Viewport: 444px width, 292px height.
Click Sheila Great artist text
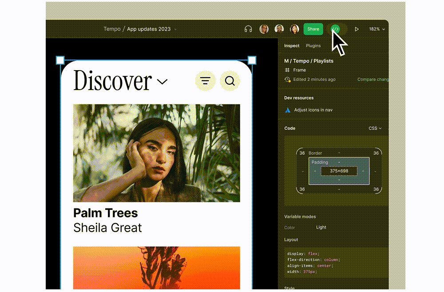click(x=107, y=228)
